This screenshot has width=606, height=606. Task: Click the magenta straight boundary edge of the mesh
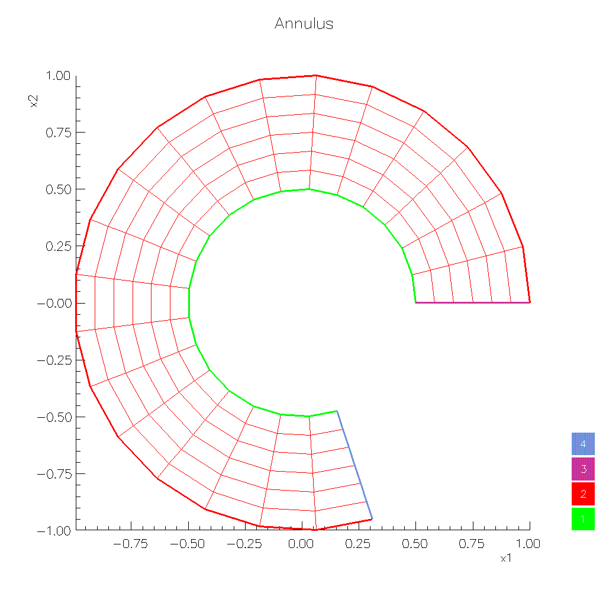pyautogui.click(x=473, y=302)
